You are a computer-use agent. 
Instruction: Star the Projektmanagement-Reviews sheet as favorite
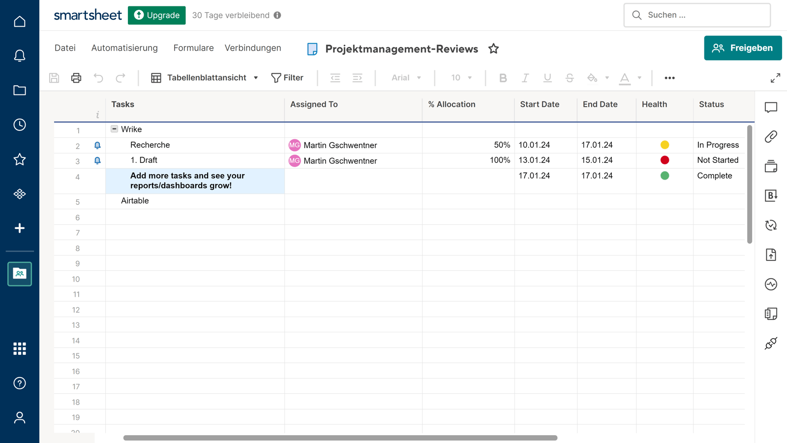[x=493, y=48]
